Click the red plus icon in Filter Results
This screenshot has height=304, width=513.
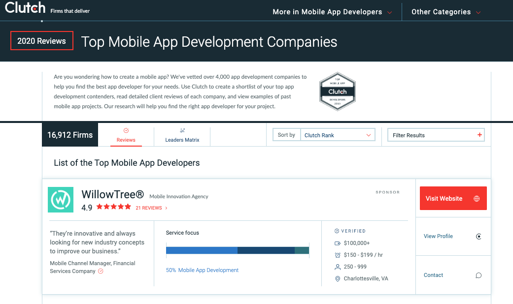click(479, 135)
